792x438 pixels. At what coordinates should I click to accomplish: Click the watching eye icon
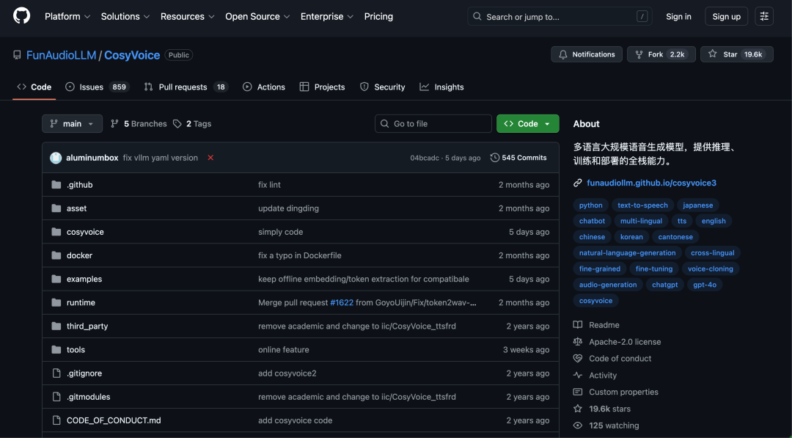click(577, 426)
